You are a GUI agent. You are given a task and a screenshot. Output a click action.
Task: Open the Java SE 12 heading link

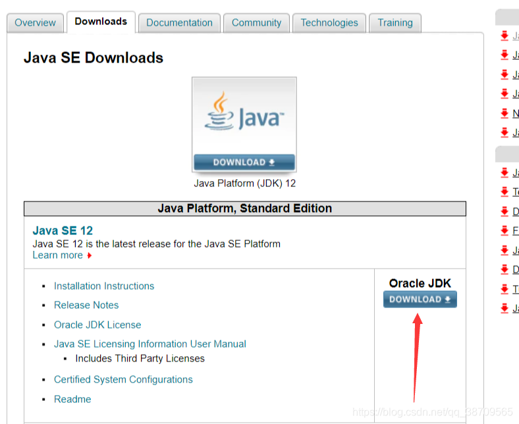pyautogui.click(x=63, y=230)
